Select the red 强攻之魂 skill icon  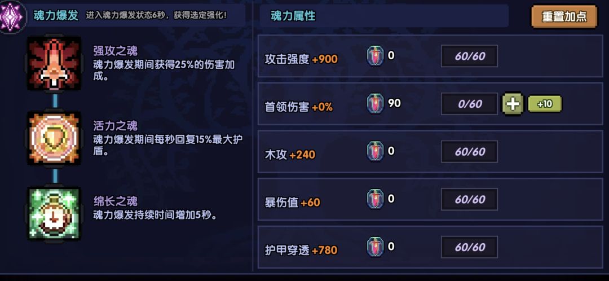click(54, 63)
